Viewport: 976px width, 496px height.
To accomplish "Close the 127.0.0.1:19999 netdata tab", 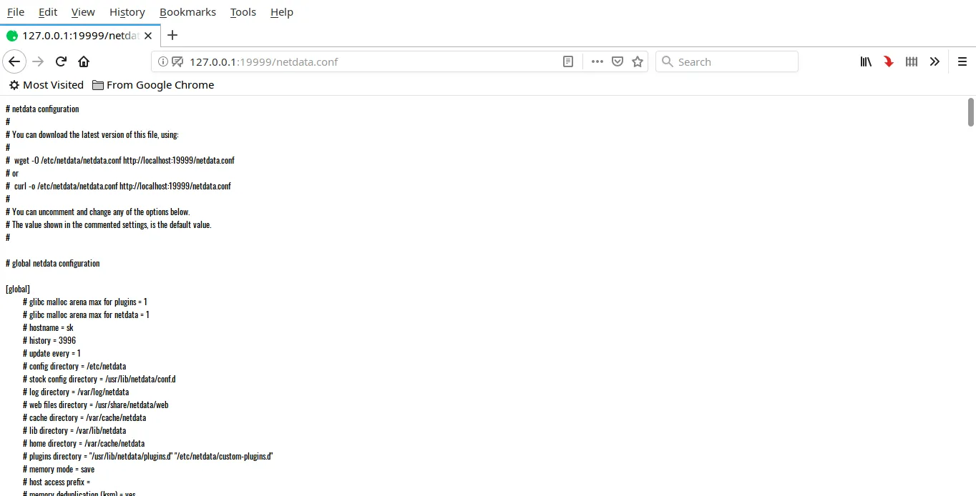I will pyautogui.click(x=149, y=36).
